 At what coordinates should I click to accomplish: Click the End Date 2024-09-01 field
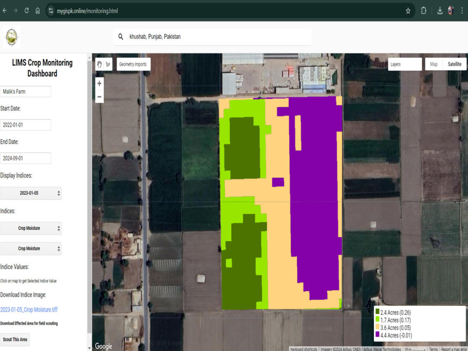tap(25, 158)
